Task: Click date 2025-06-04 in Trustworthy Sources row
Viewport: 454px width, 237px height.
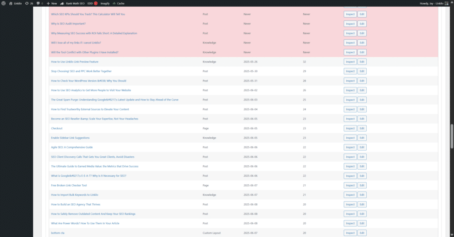Action: (250, 109)
